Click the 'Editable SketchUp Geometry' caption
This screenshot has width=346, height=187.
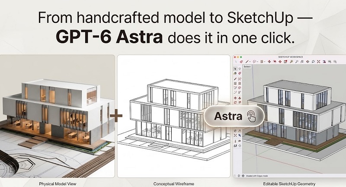289,184
